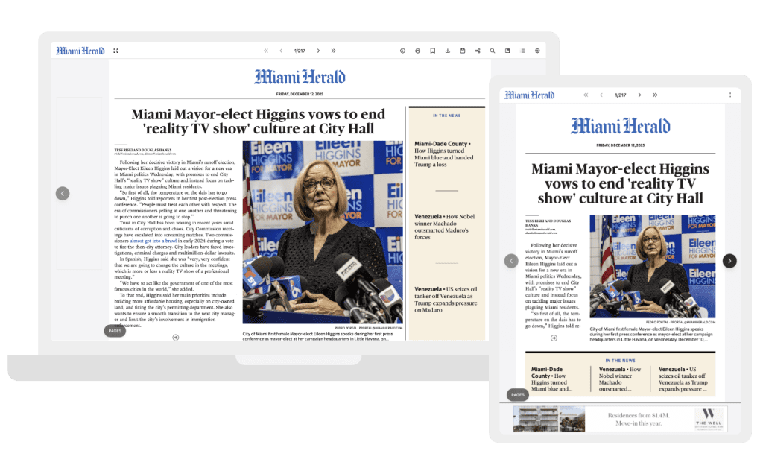Click photo caption under tablet article image
763x474 pixels.
pos(651,335)
